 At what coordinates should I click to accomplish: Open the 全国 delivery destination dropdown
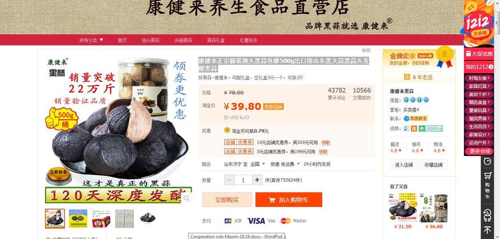pos(258,164)
